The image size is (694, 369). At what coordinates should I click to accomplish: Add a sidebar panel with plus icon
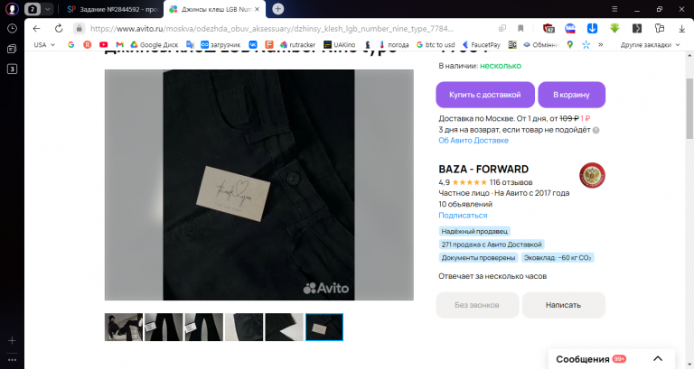pos(12,340)
